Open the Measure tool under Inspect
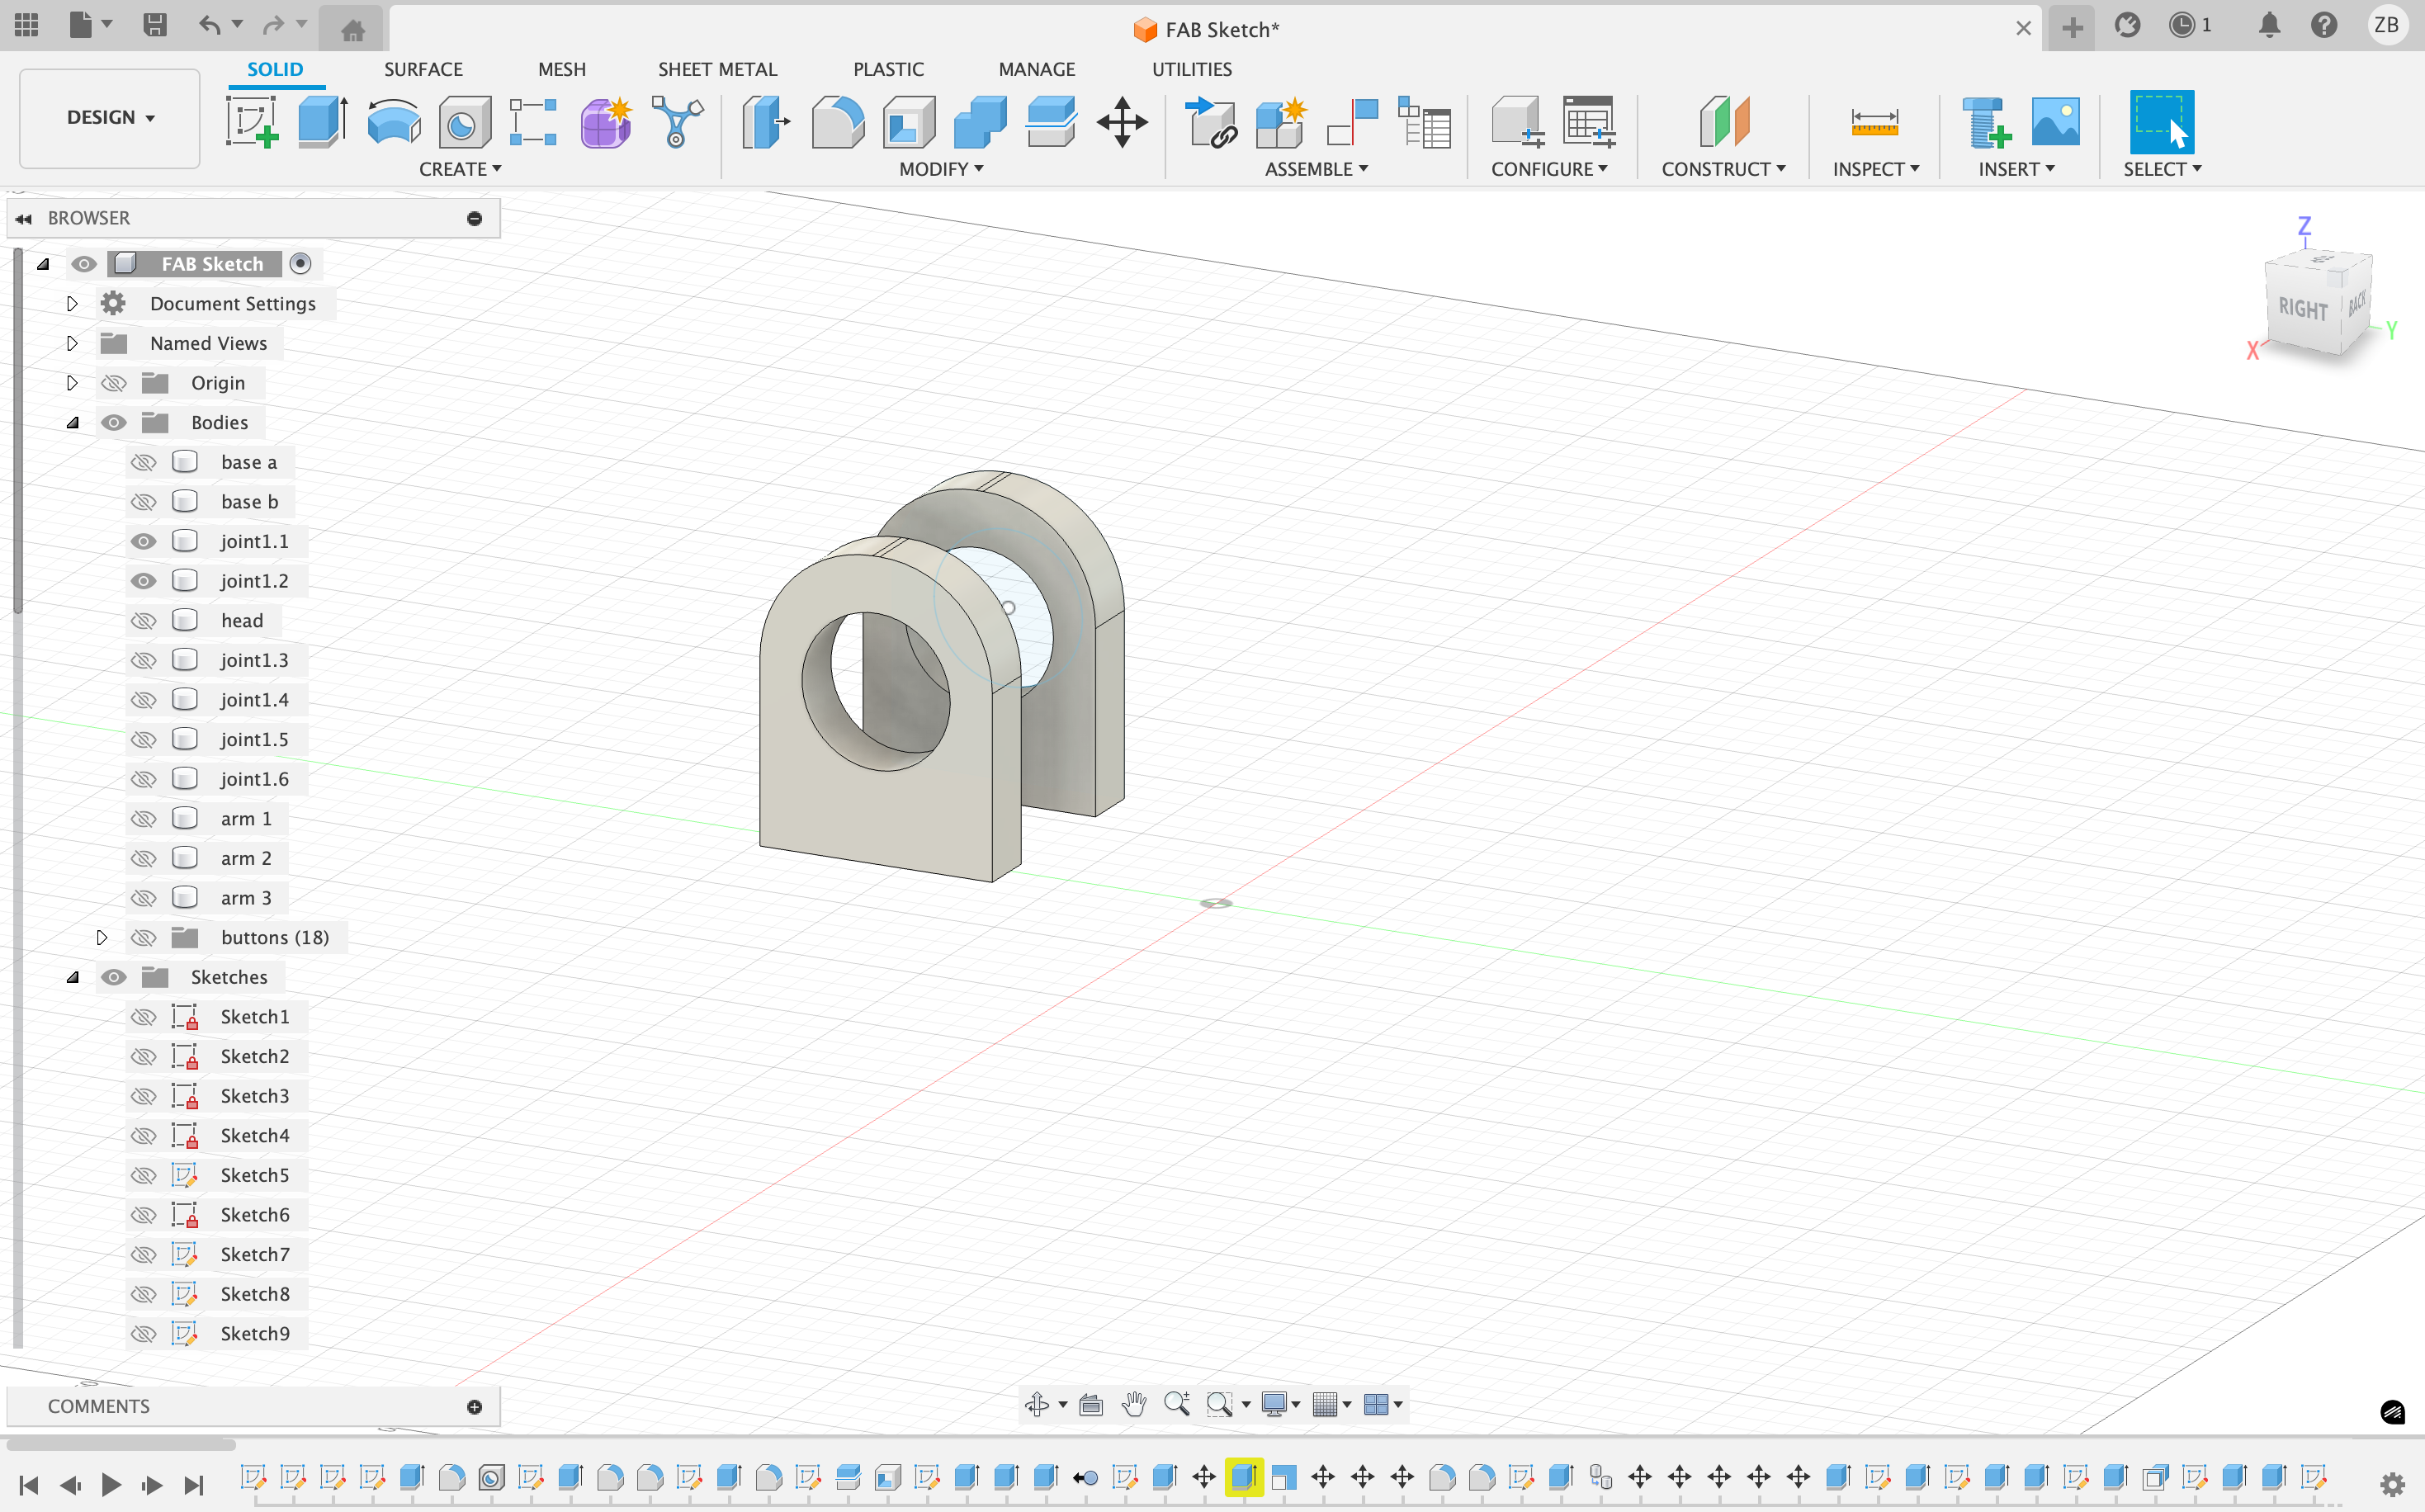 1874,122
